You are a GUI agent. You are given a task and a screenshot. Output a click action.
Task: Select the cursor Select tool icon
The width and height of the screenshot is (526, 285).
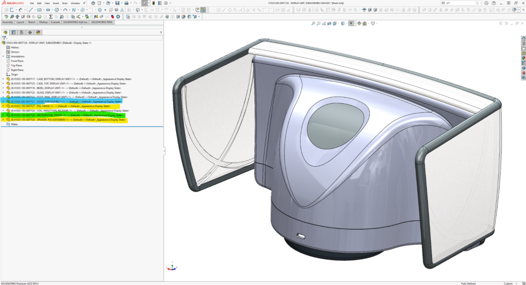[144, 3]
